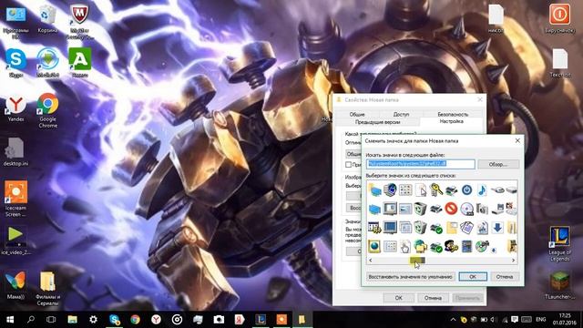Click Восстановить значения по умолчанию button
This screenshot has width=583, height=328.
(410, 277)
